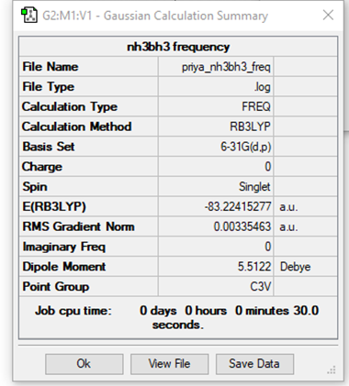Select the Calculation Type FREQ cell
The image size is (349, 386).
coord(216,106)
